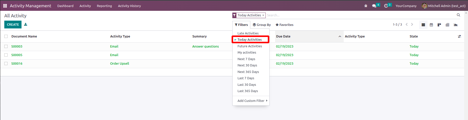Expand Add Custom Filter submenu

click(x=252, y=101)
